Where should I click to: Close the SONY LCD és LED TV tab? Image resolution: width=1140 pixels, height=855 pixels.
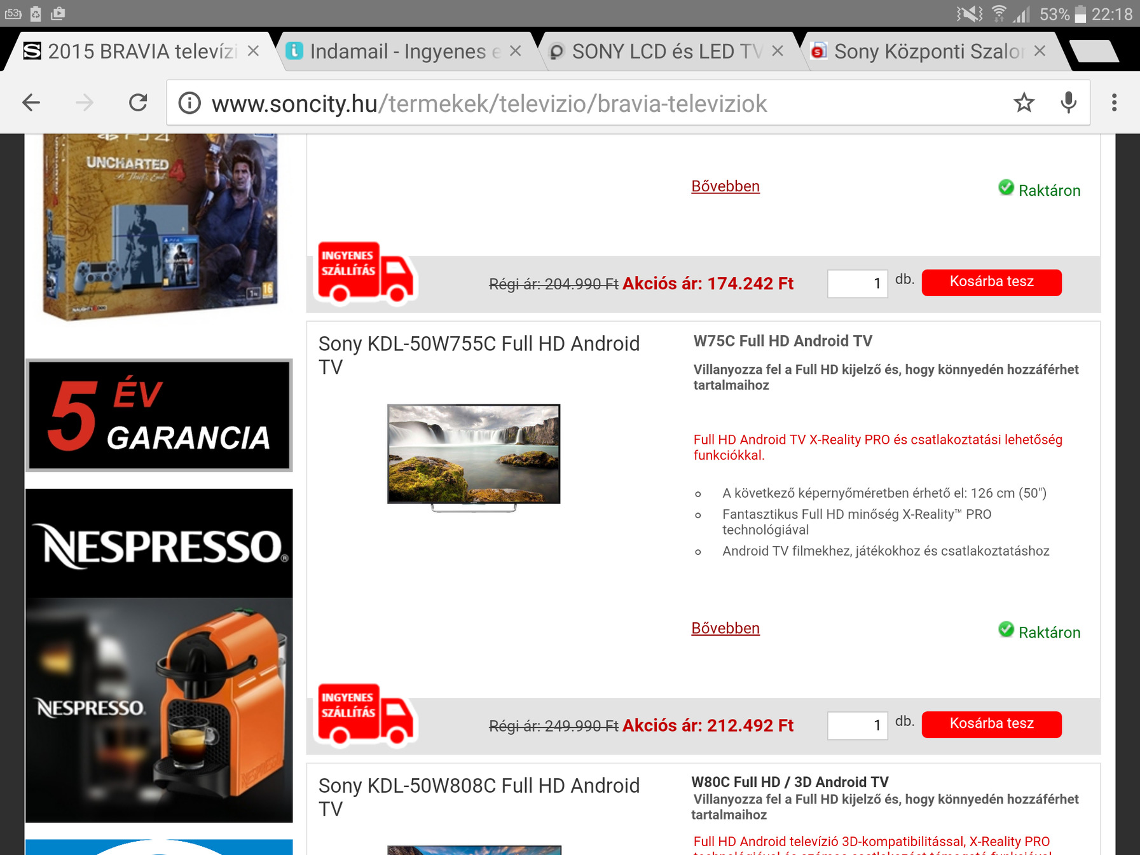[x=778, y=51]
